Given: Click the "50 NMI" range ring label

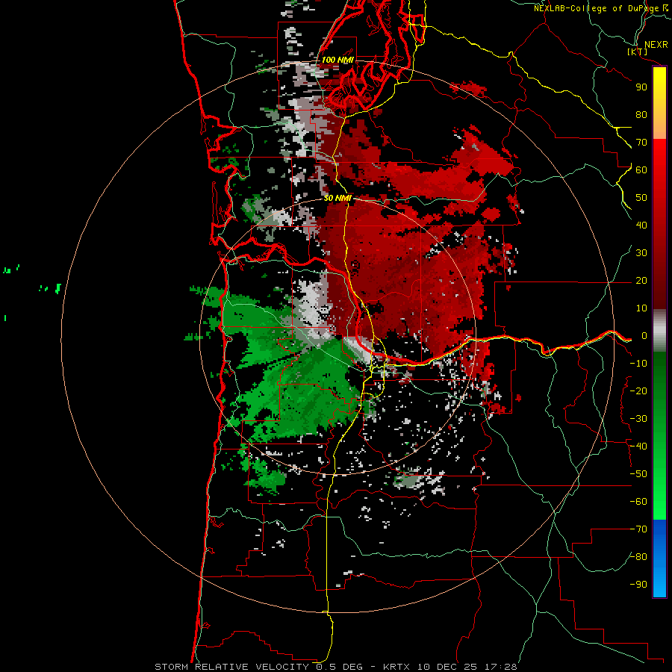Looking at the screenshot, I should [x=337, y=198].
